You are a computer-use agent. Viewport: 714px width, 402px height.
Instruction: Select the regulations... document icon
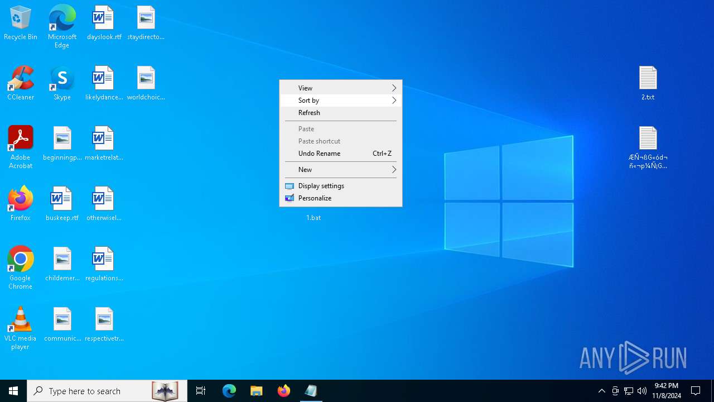[x=104, y=265]
